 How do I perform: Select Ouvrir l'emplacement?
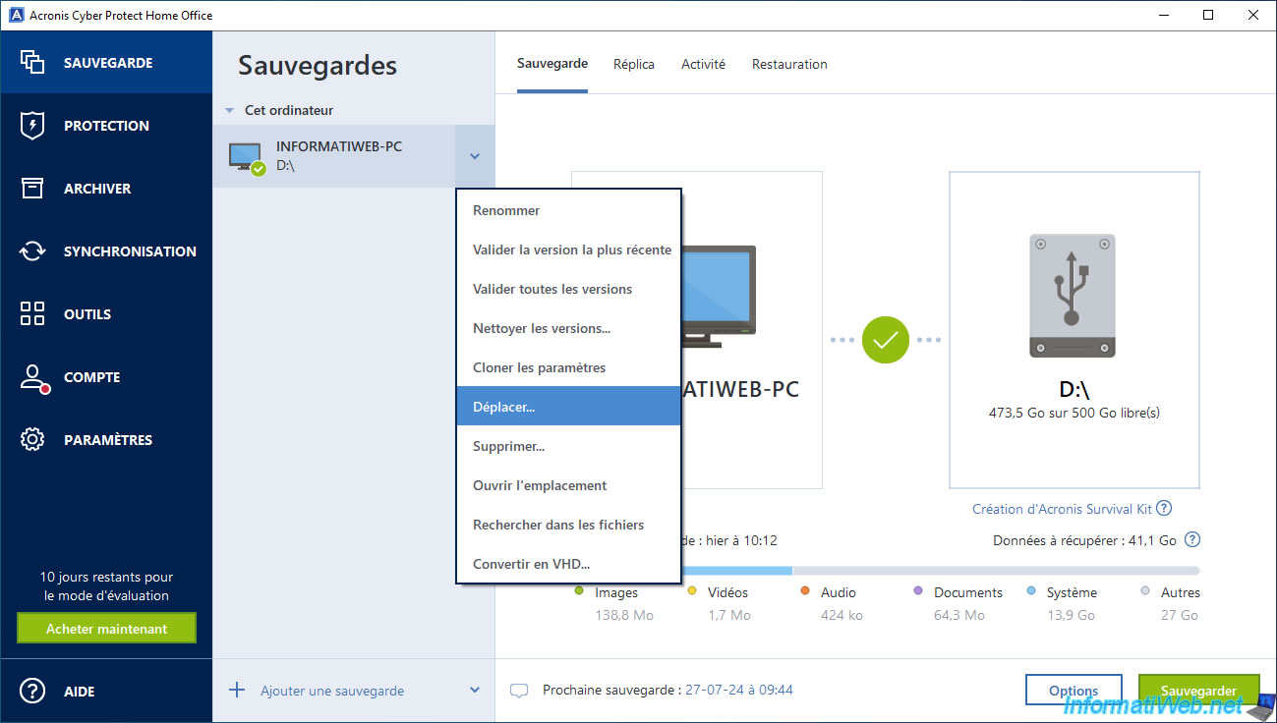tap(569, 485)
